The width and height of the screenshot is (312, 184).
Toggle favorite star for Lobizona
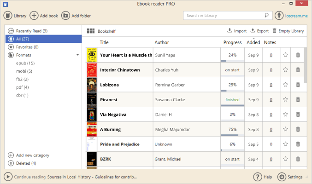click(285, 85)
